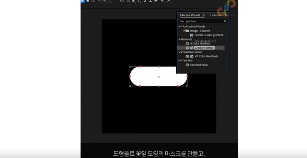Click the effects search field
Viewport: 307px width, 158px height.
click(203, 21)
